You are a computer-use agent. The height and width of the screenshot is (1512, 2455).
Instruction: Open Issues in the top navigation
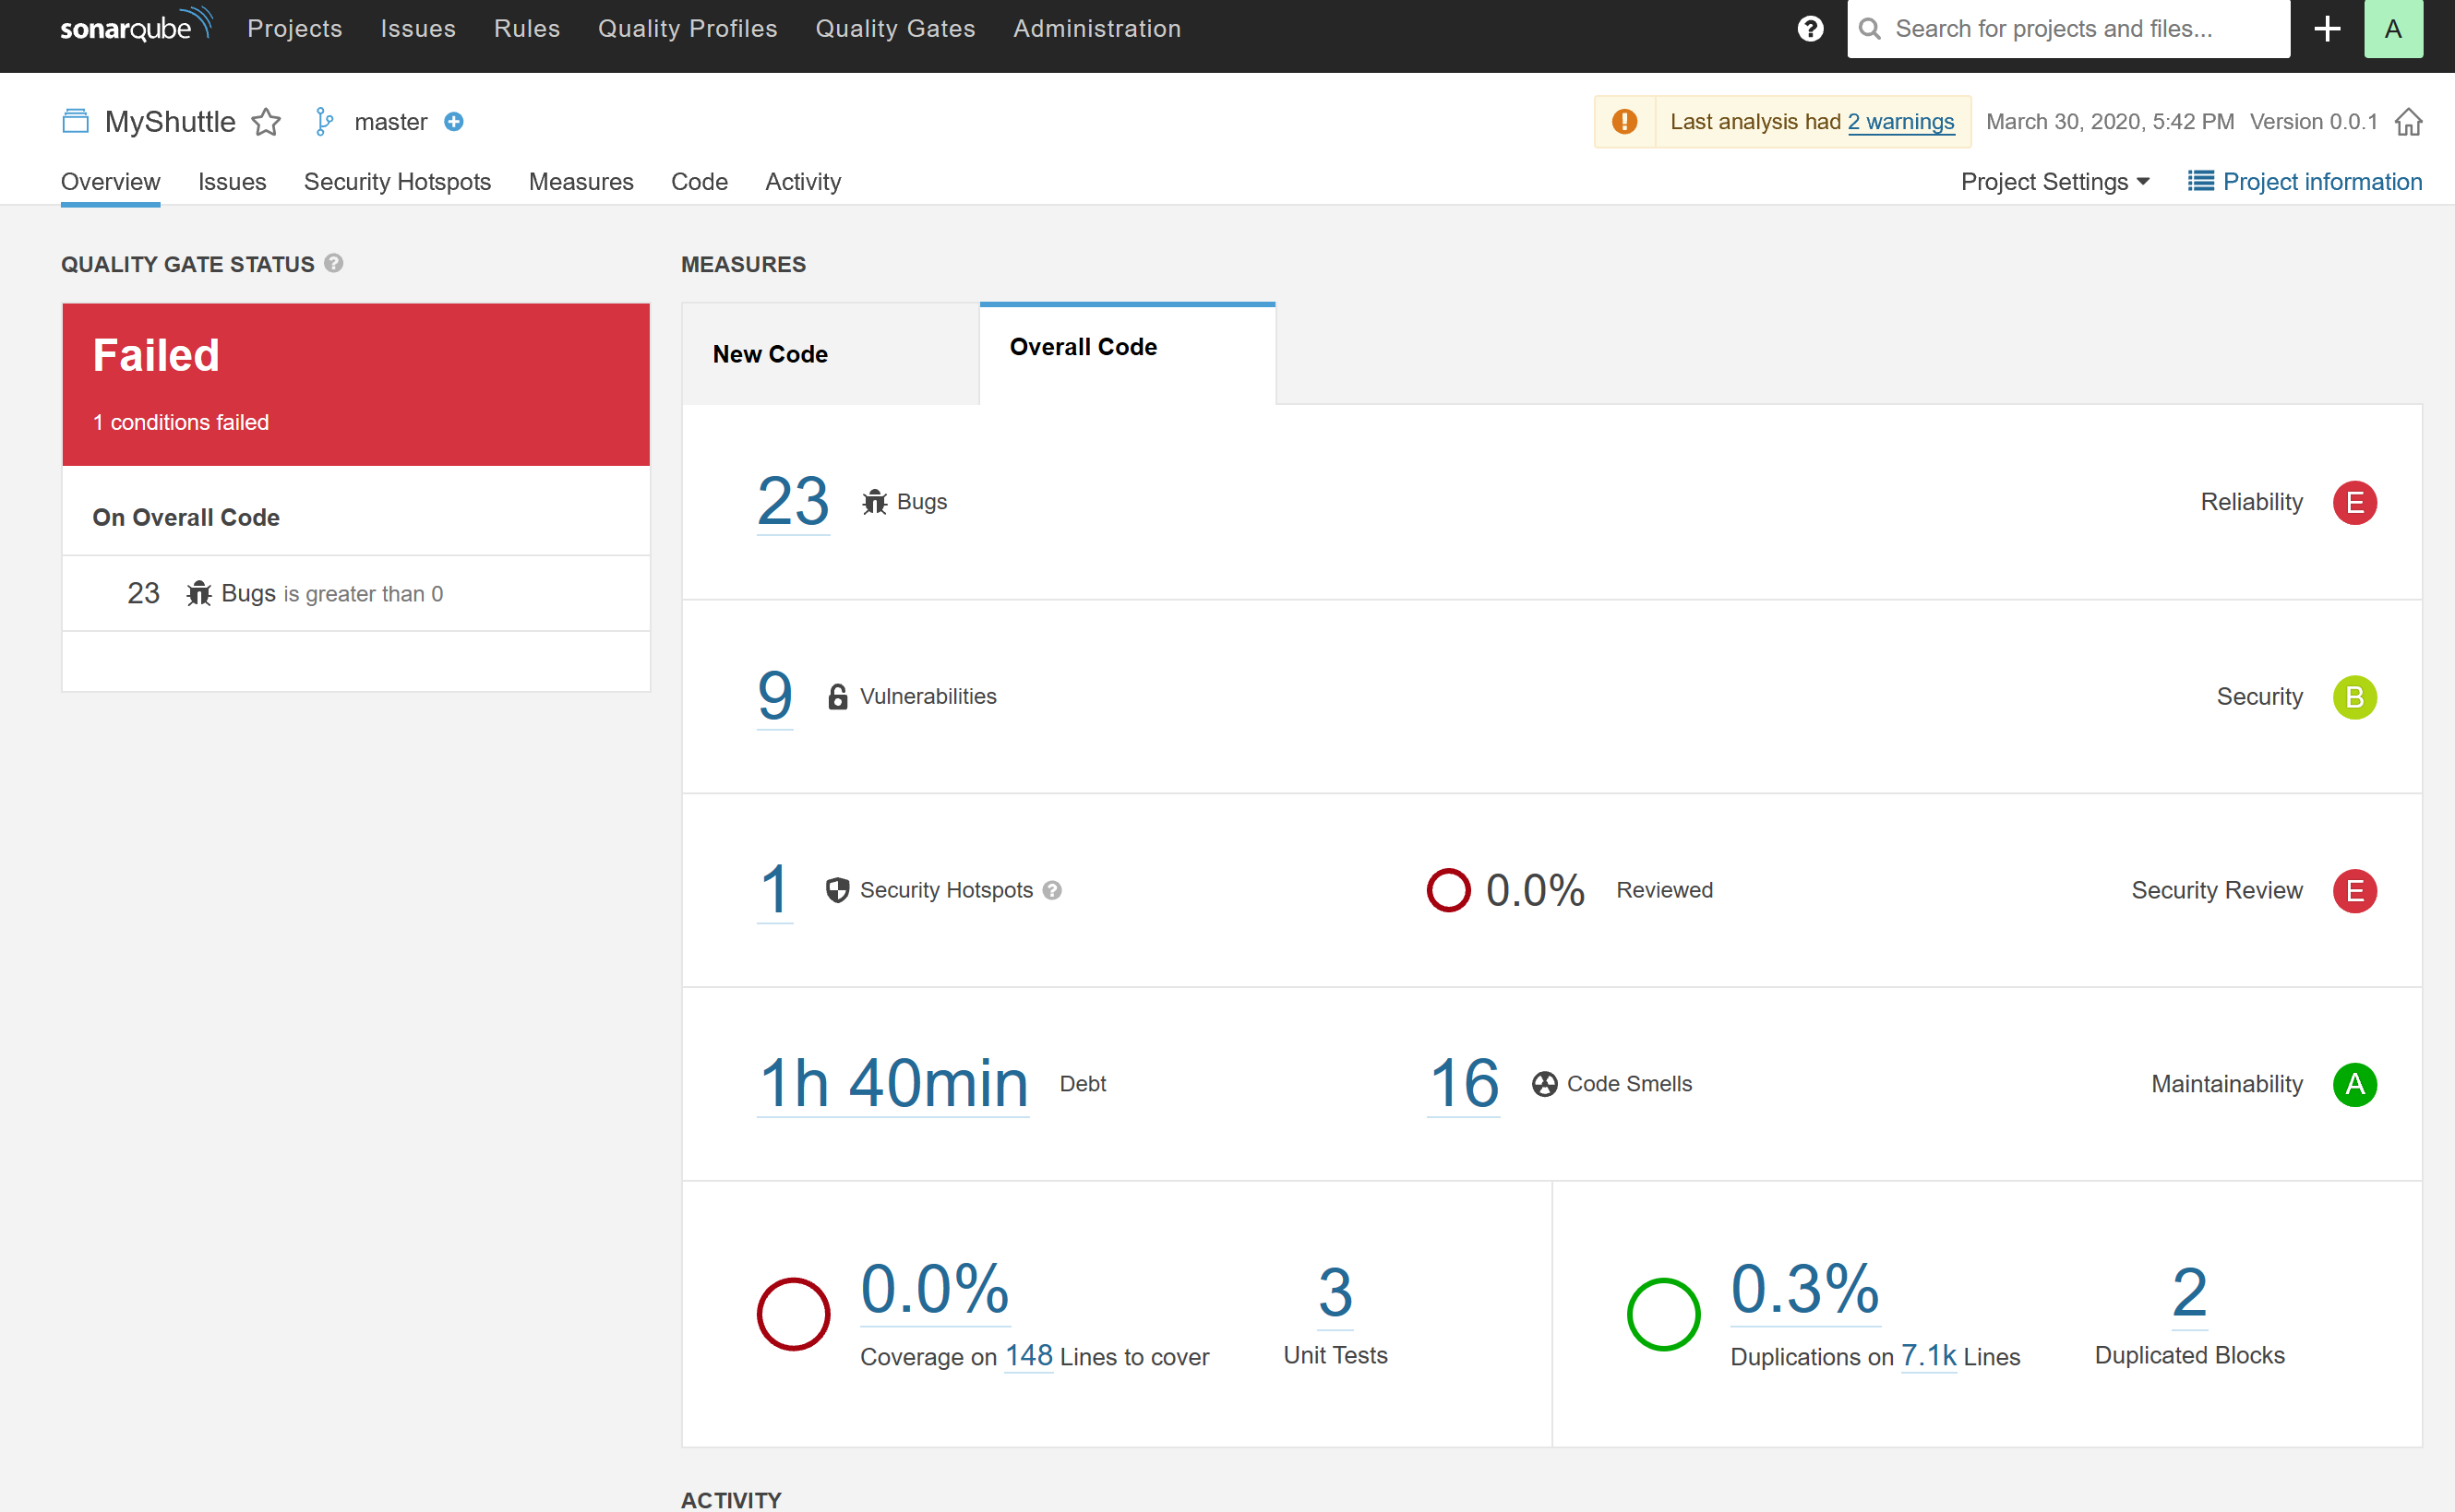tap(418, 29)
